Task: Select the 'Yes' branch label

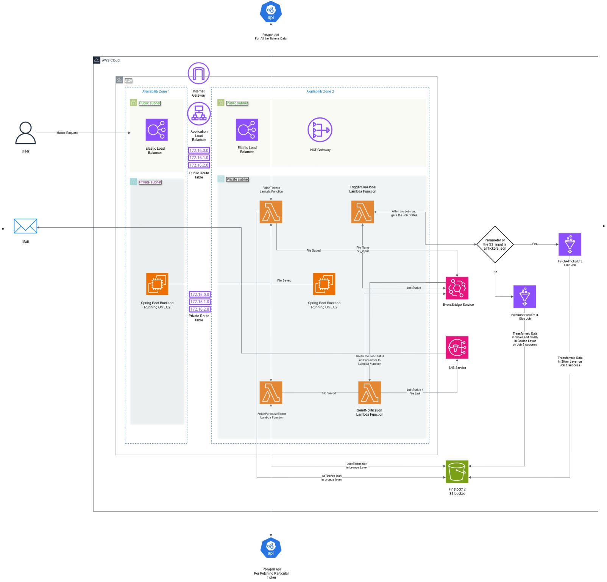Action: (534, 244)
